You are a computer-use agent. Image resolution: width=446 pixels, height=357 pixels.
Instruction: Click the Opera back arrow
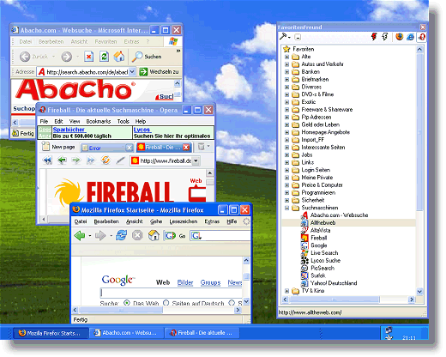[x=62, y=160]
